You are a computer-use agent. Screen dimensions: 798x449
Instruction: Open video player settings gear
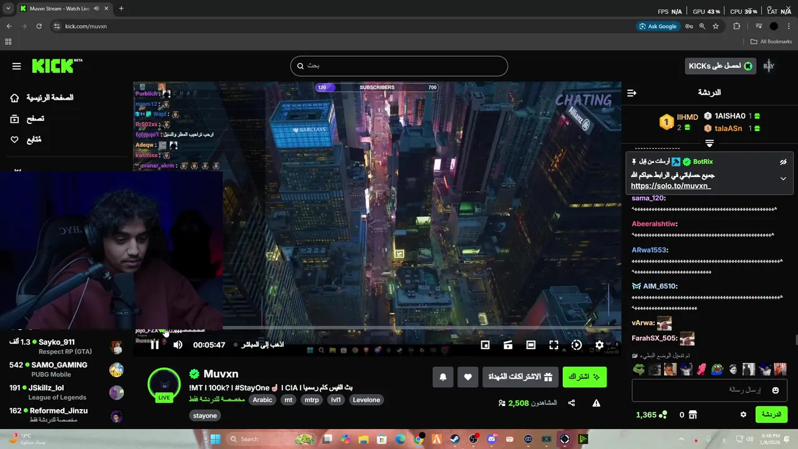[x=599, y=345]
